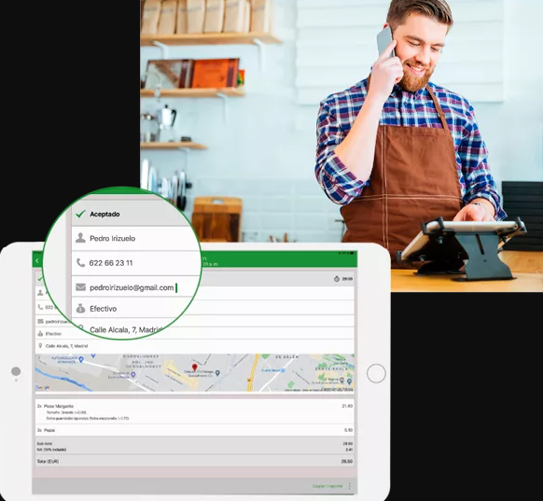This screenshot has width=543, height=501.
Task: Click the stopwatch timer icon
Action: [337, 279]
